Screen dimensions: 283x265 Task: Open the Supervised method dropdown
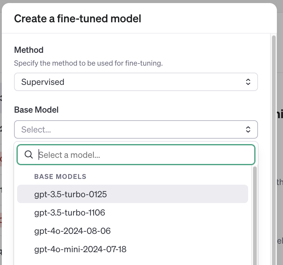[x=136, y=82]
